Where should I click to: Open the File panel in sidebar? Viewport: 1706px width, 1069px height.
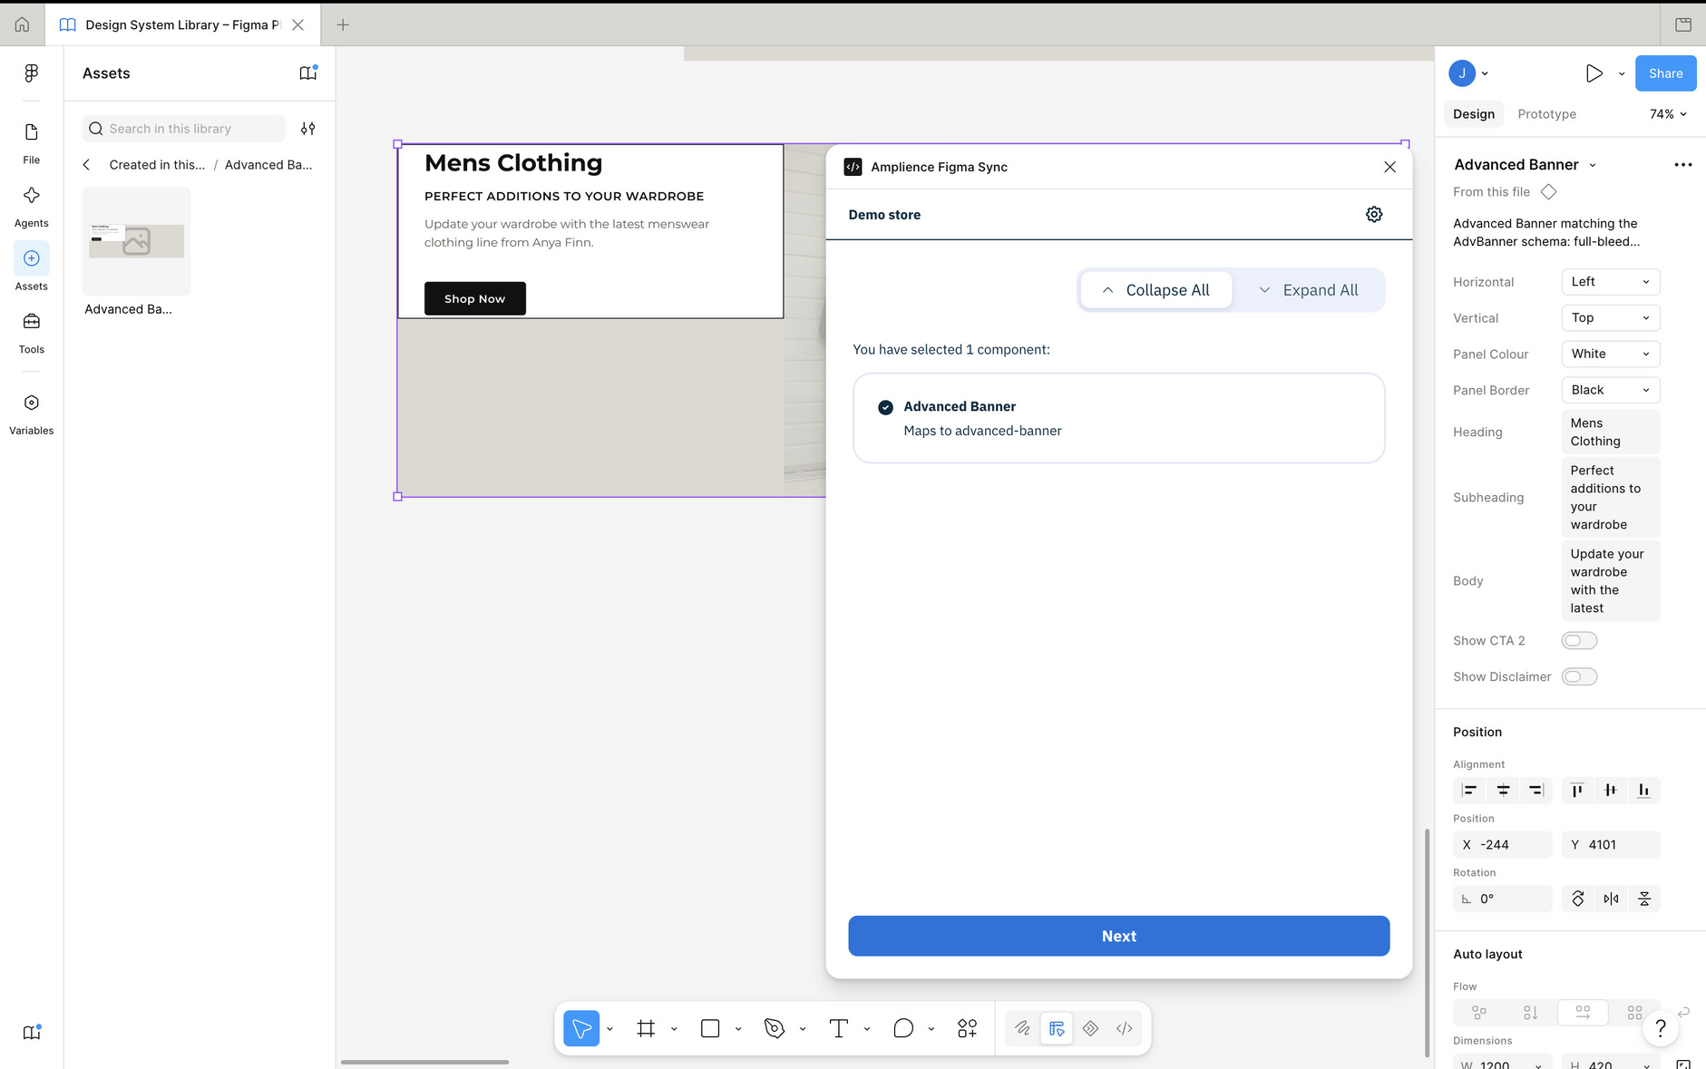[31, 143]
